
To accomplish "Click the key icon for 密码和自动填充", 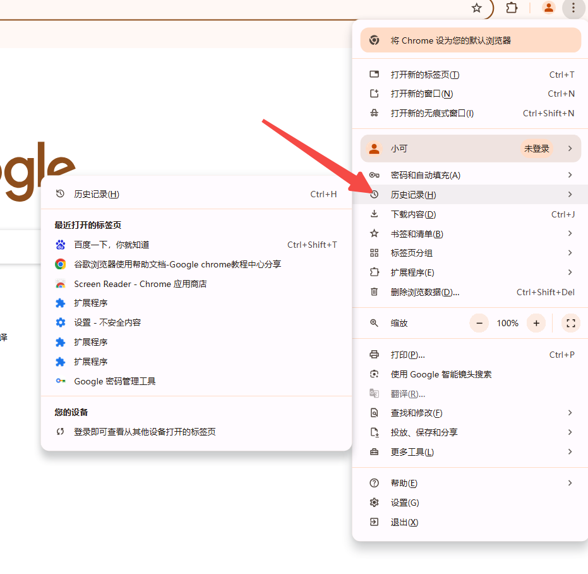I will (375, 175).
